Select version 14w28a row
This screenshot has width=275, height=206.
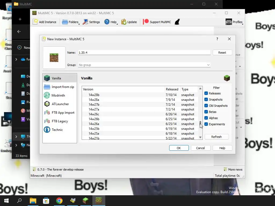(140, 100)
